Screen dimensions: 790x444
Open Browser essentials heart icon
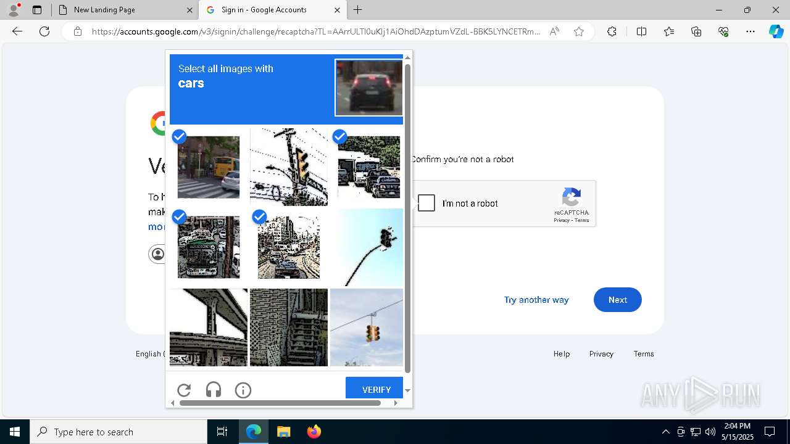(723, 31)
